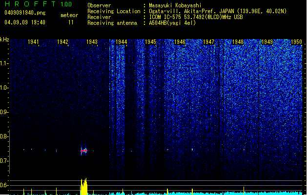Click the 1941 time marker
Screen dimensions: 307x195
click(x=33, y=42)
